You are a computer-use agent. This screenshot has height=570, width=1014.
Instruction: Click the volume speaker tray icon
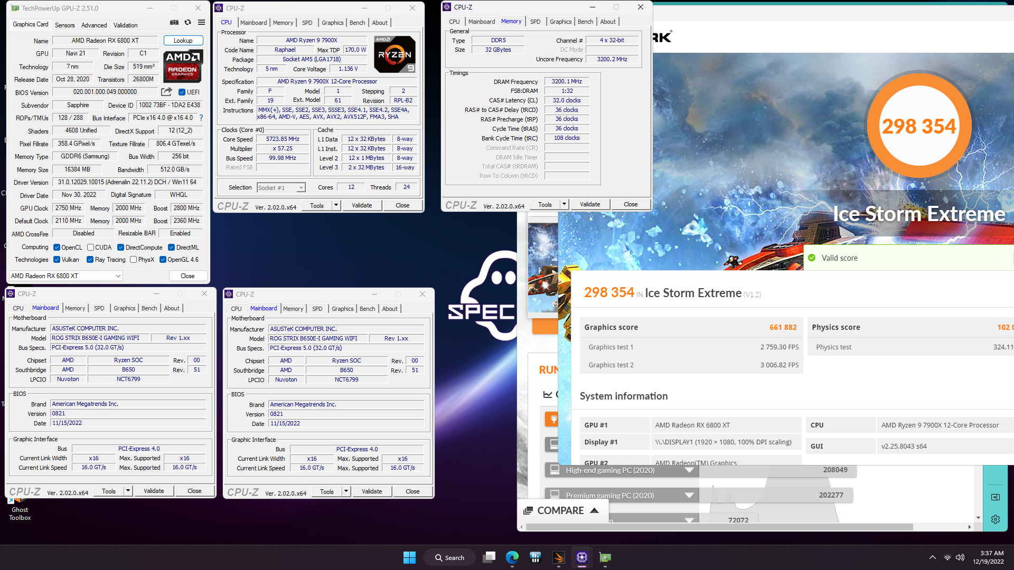960,557
